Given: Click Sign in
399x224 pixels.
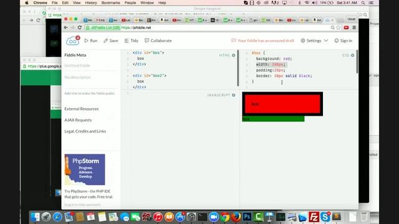Looking at the screenshot, I should tap(344, 40).
